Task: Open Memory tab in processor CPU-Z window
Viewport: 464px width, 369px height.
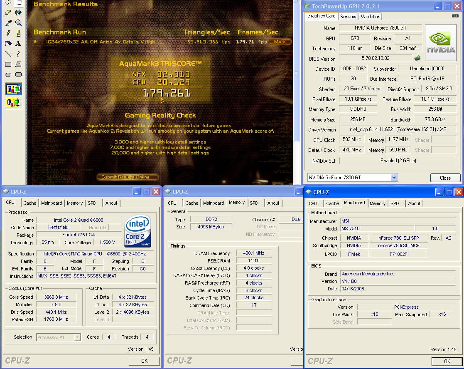Action: pos(75,203)
